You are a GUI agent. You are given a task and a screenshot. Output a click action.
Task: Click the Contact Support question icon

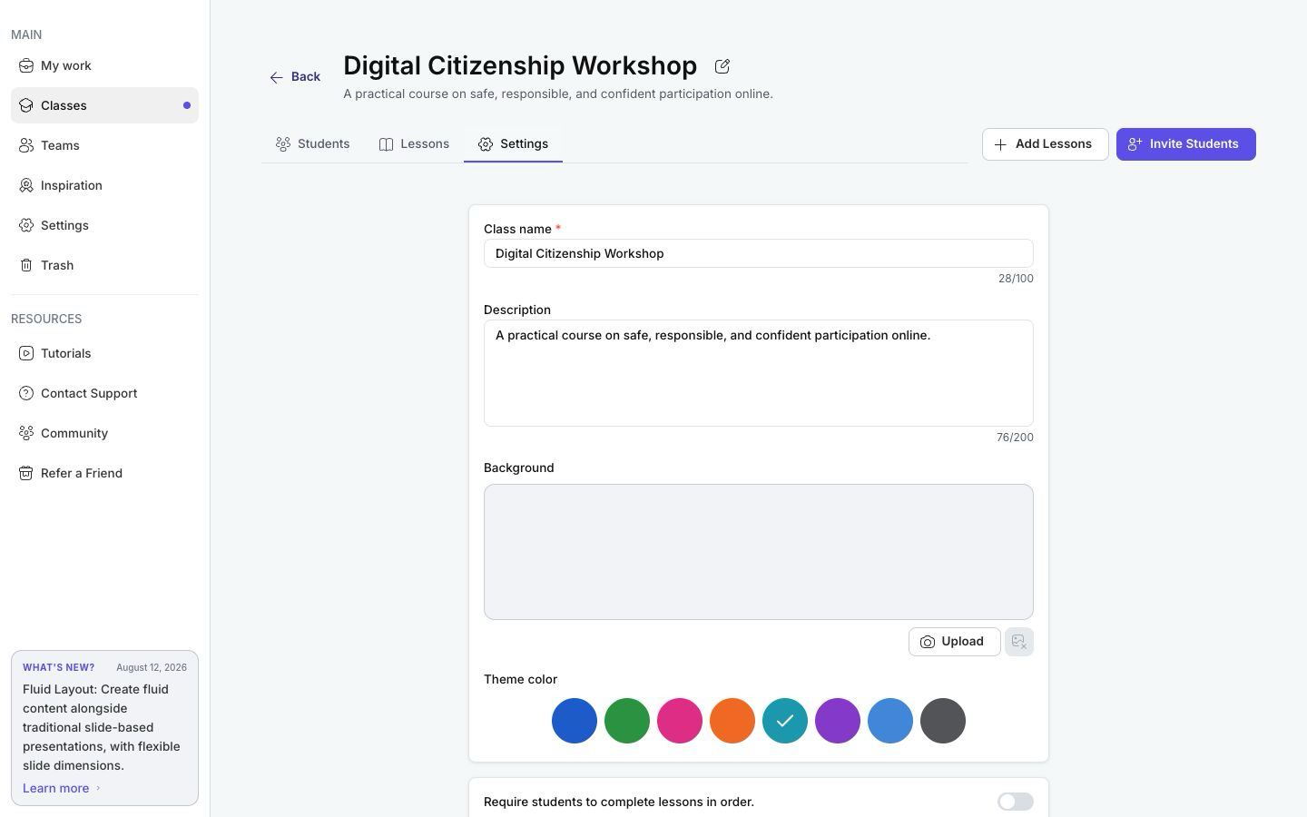[26, 393]
